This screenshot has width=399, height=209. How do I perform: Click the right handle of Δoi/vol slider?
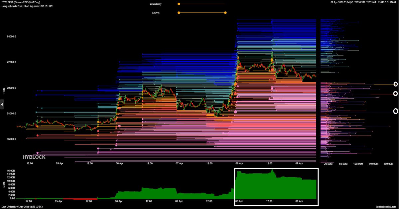[225, 13]
